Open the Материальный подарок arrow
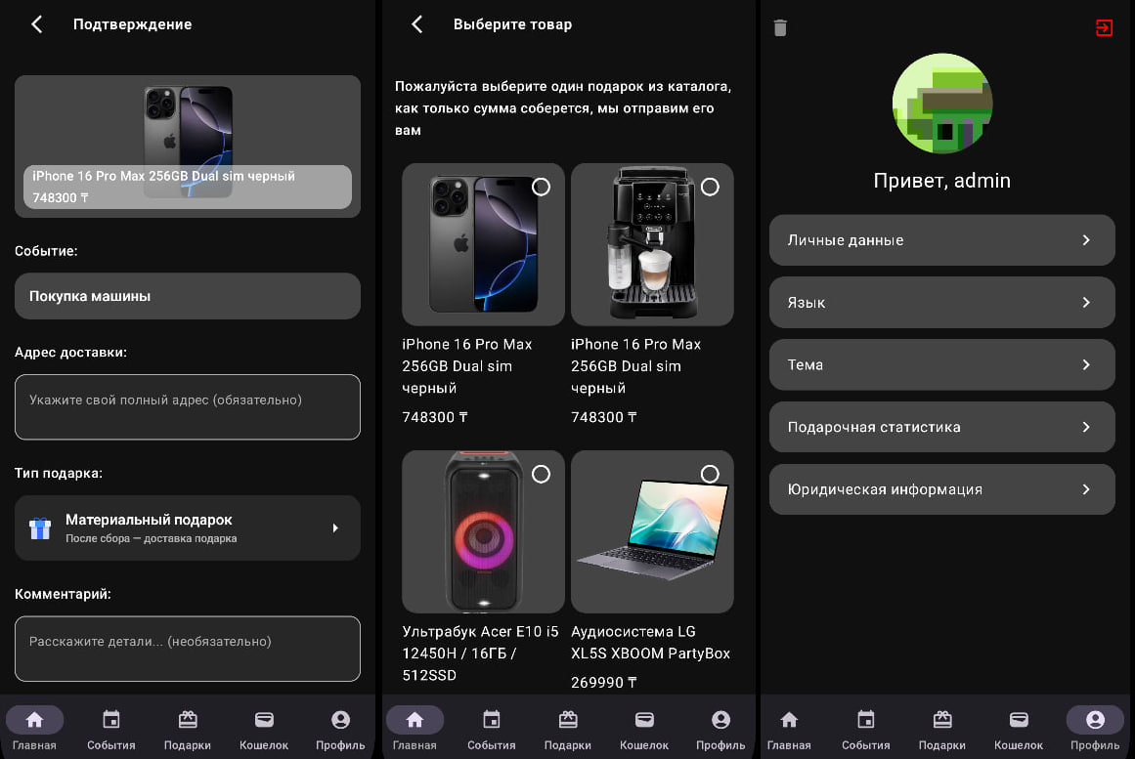This screenshot has height=759, width=1135. pyautogui.click(x=335, y=528)
